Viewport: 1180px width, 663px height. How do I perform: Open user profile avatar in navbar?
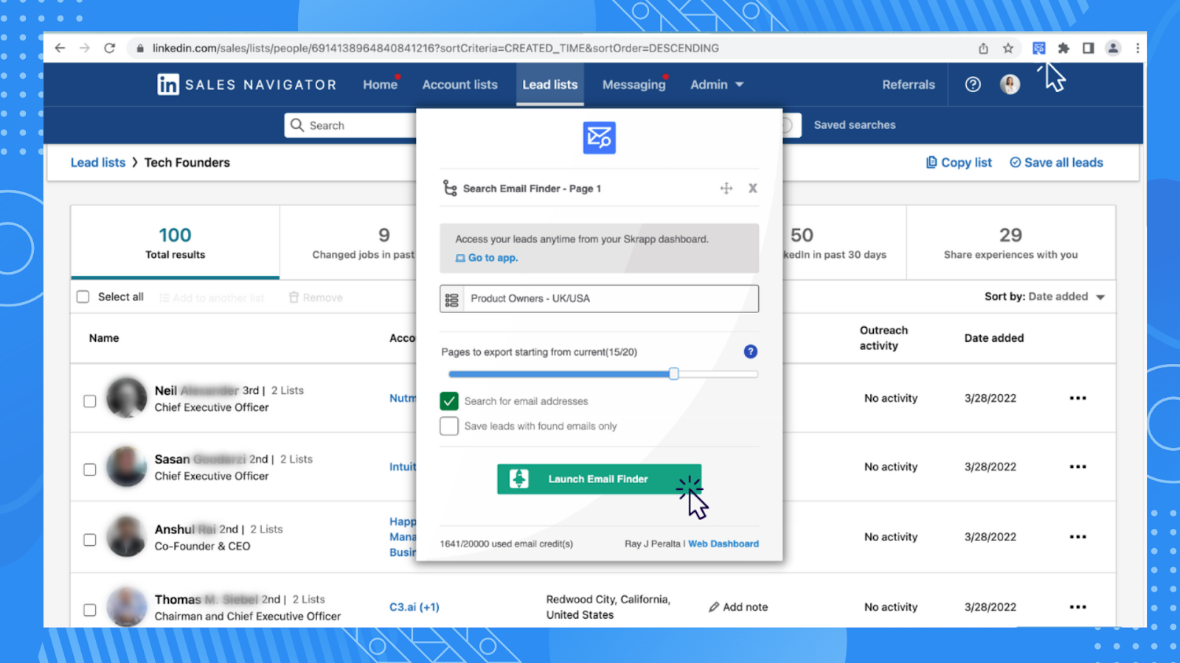[1010, 85]
